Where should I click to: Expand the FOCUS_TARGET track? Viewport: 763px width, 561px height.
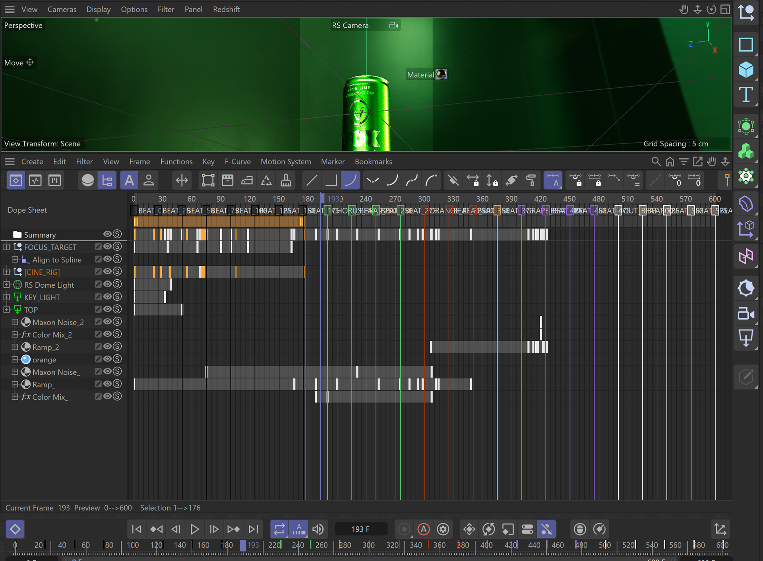6,247
